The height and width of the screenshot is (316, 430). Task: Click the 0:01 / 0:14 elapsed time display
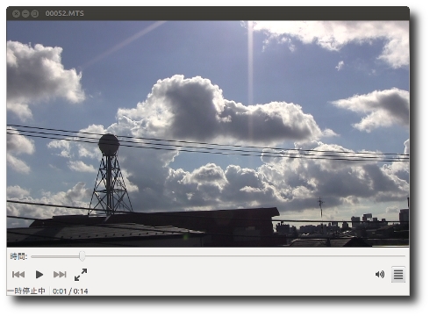pos(70,291)
